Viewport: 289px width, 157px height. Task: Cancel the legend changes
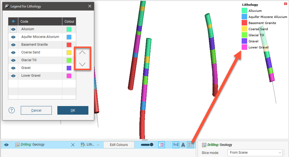click(x=36, y=110)
